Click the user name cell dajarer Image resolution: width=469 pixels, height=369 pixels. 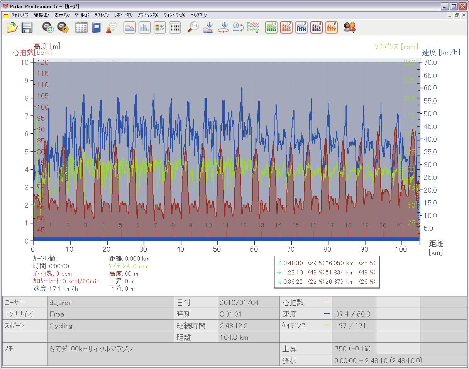point(110,302)
